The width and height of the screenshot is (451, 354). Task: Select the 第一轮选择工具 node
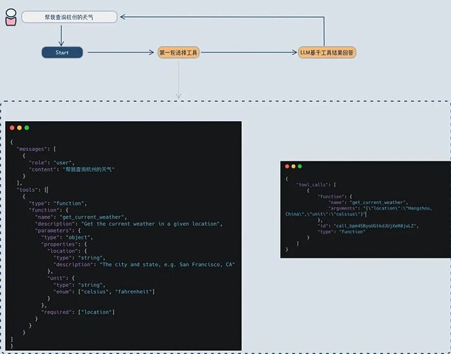[178, 52]
